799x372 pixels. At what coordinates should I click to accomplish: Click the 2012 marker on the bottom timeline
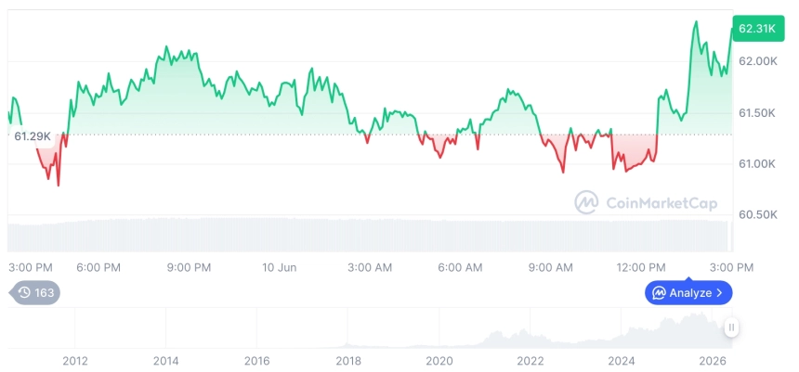75,361
